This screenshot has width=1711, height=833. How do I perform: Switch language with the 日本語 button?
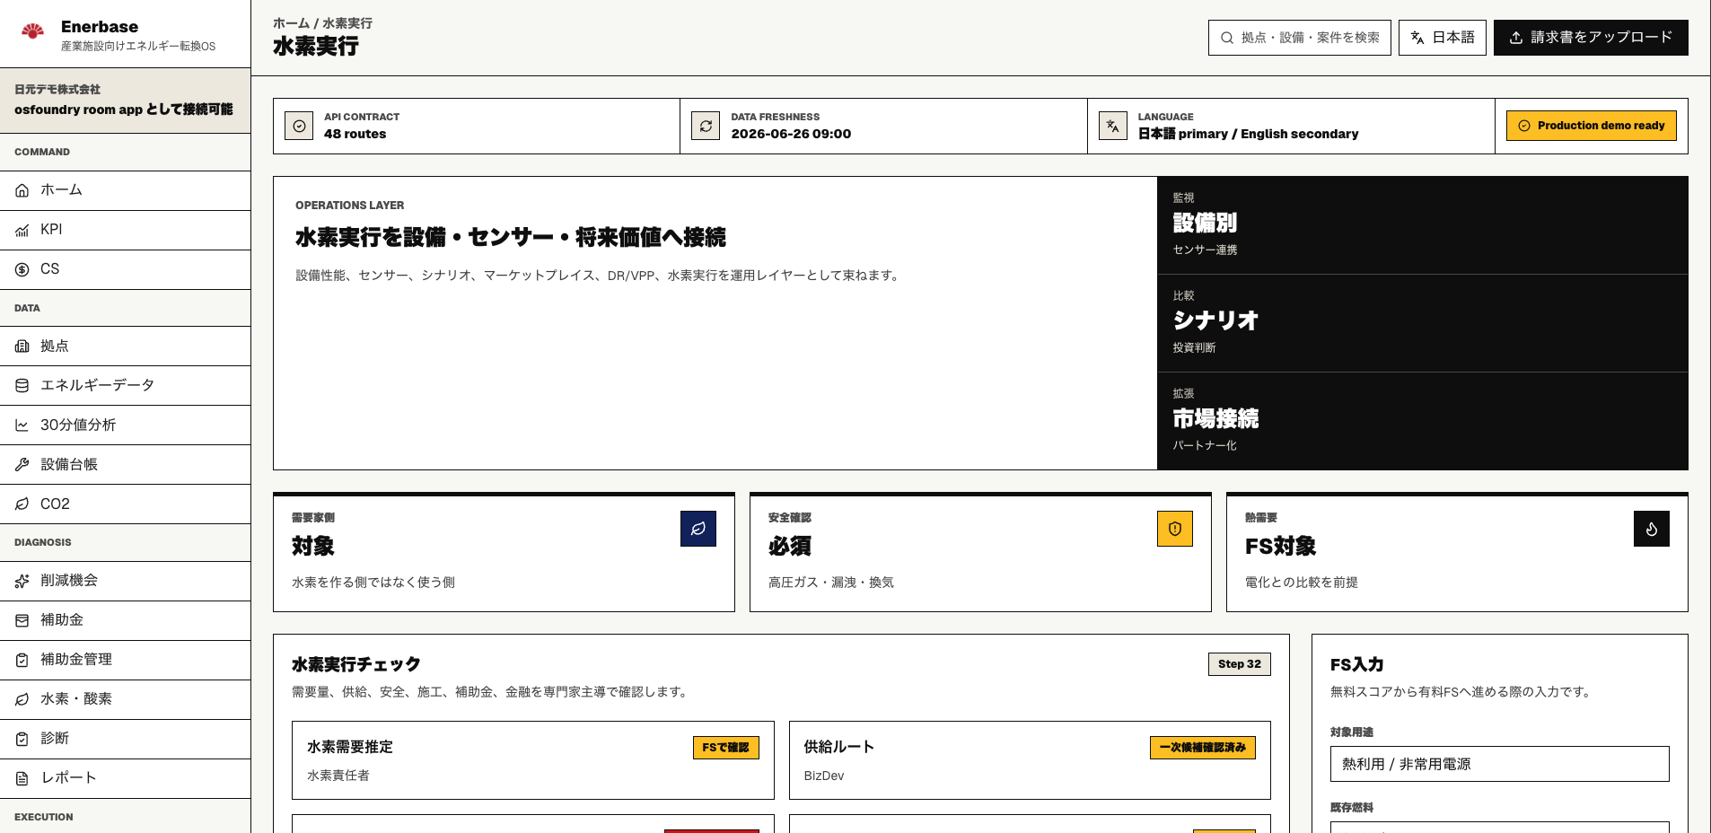(x=1443, y=38)
